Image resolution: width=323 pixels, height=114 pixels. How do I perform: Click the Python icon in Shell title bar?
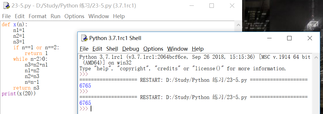pos(84,38)
